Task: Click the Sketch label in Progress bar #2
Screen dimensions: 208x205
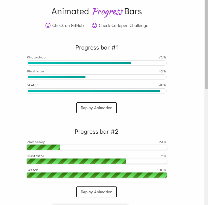Action: tap(32, 170)
